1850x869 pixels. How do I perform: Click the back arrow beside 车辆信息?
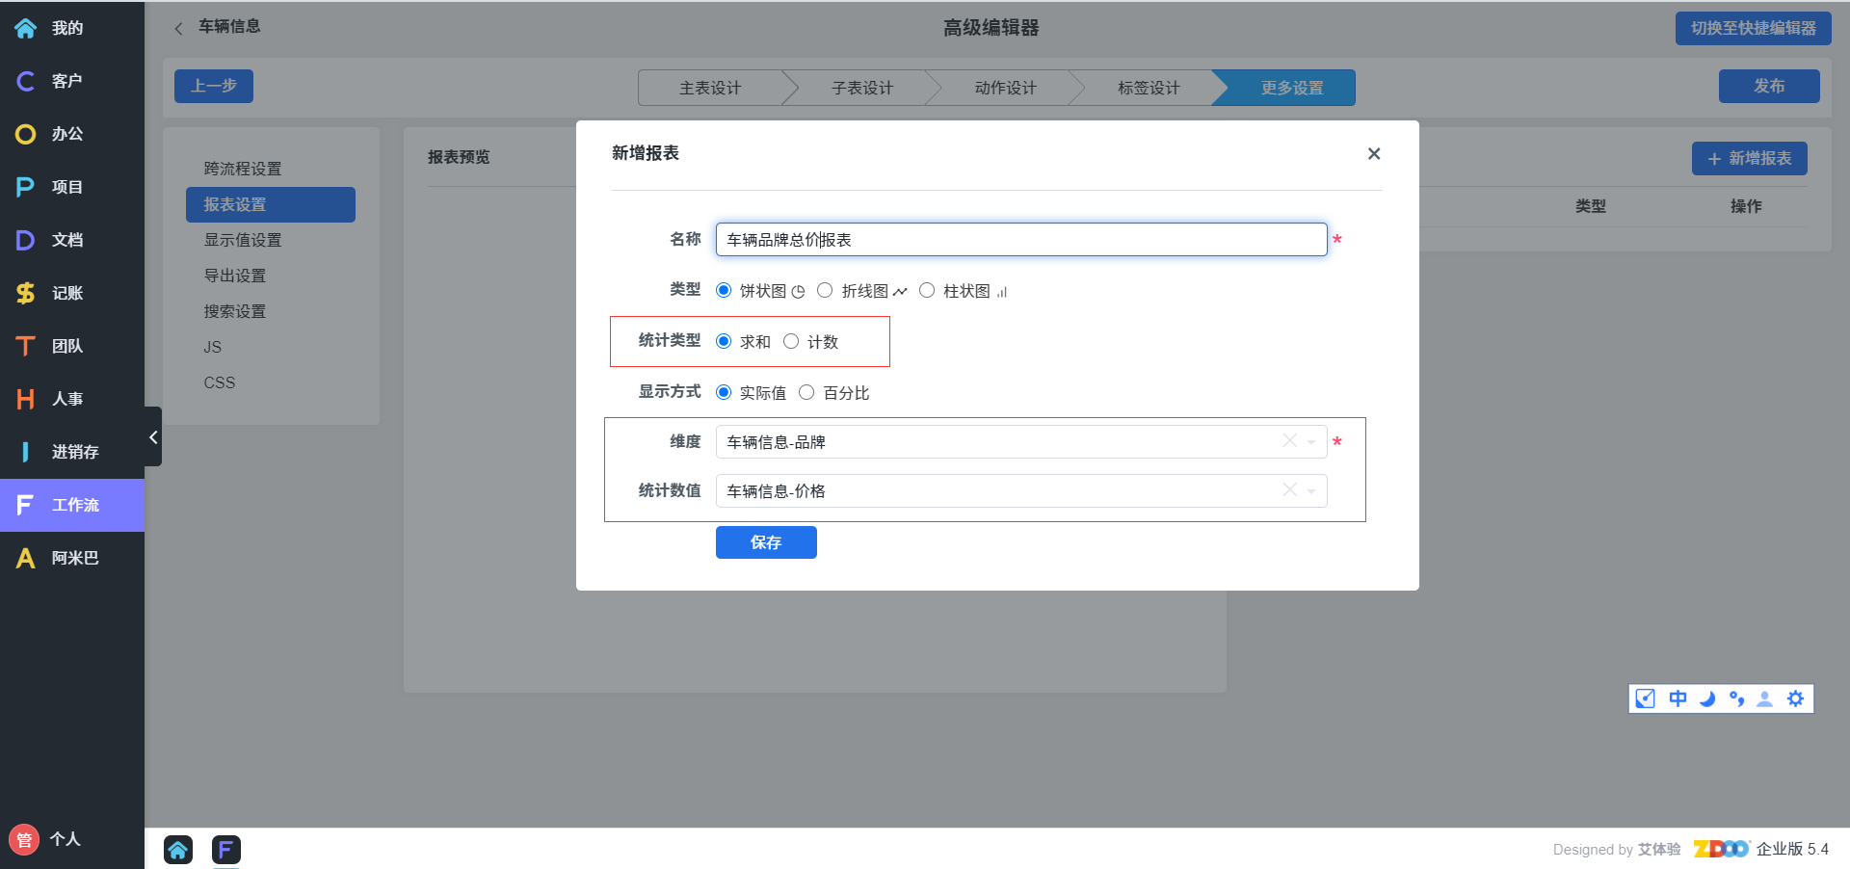(x=178, y=28)
